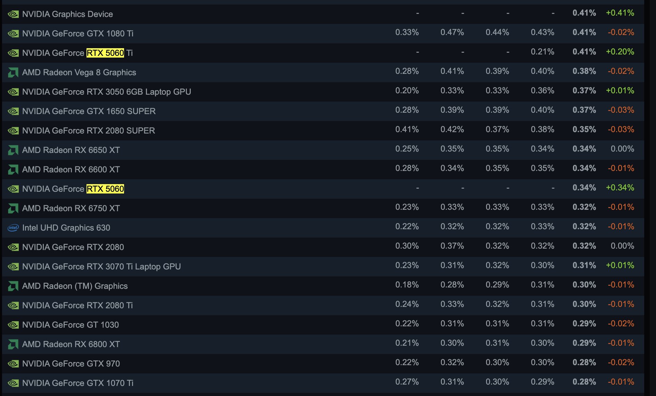Click the NVIDIA icon beside RTX 2080 SUPER
This screenshot has width=656, height=396.
13,131
